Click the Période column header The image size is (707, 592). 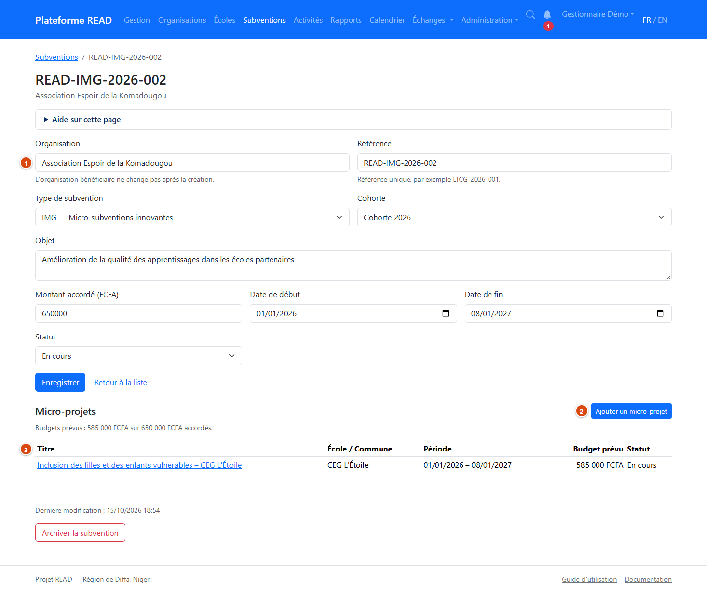coord(437,449)
